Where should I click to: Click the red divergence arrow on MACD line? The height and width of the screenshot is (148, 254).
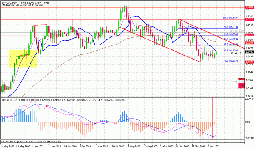(46, 106)
